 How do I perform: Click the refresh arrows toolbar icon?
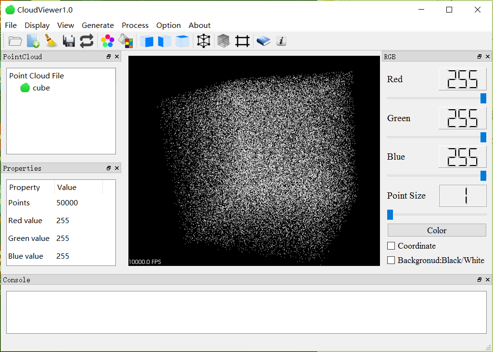87,41
